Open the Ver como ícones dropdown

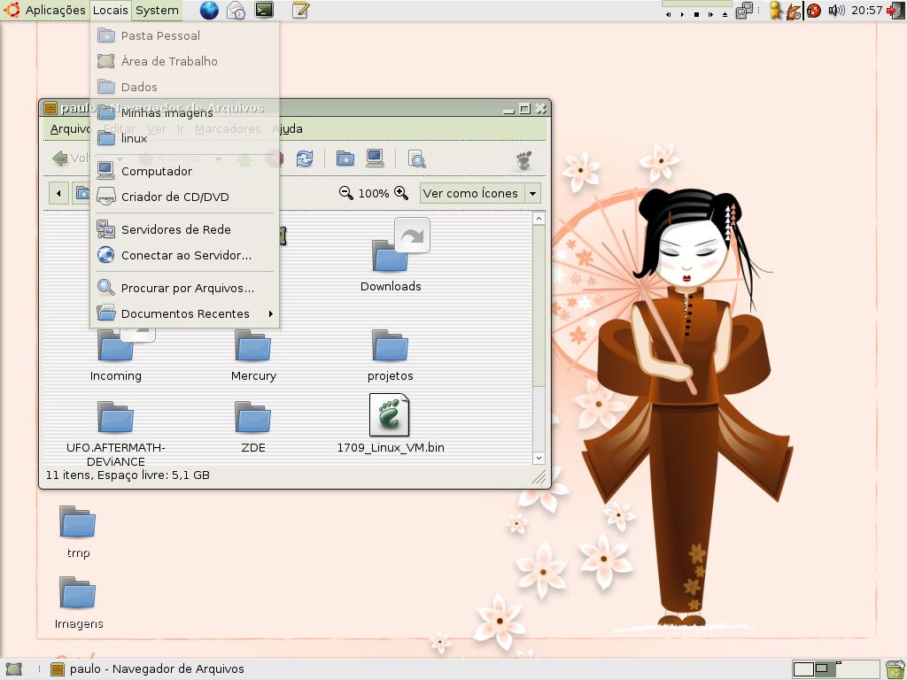(x=480, y=193)
